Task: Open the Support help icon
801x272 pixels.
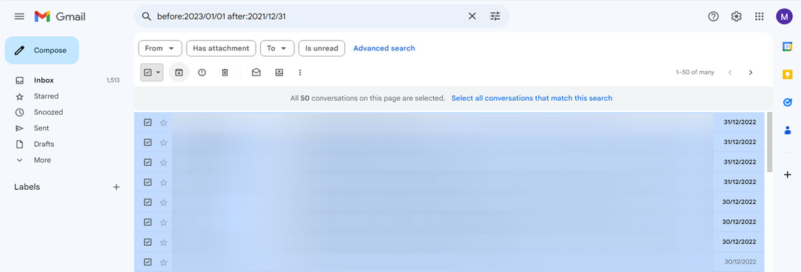Action: [x=714, y=17]
